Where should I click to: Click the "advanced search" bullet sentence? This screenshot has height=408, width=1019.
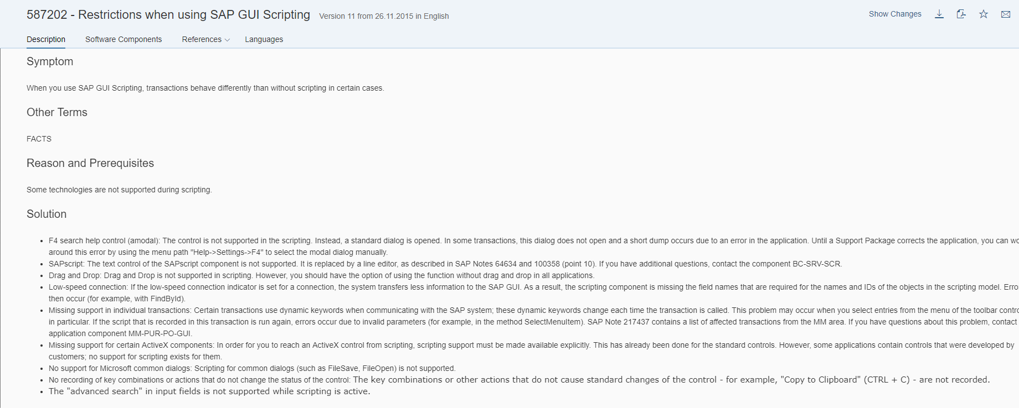coord(209,391)
